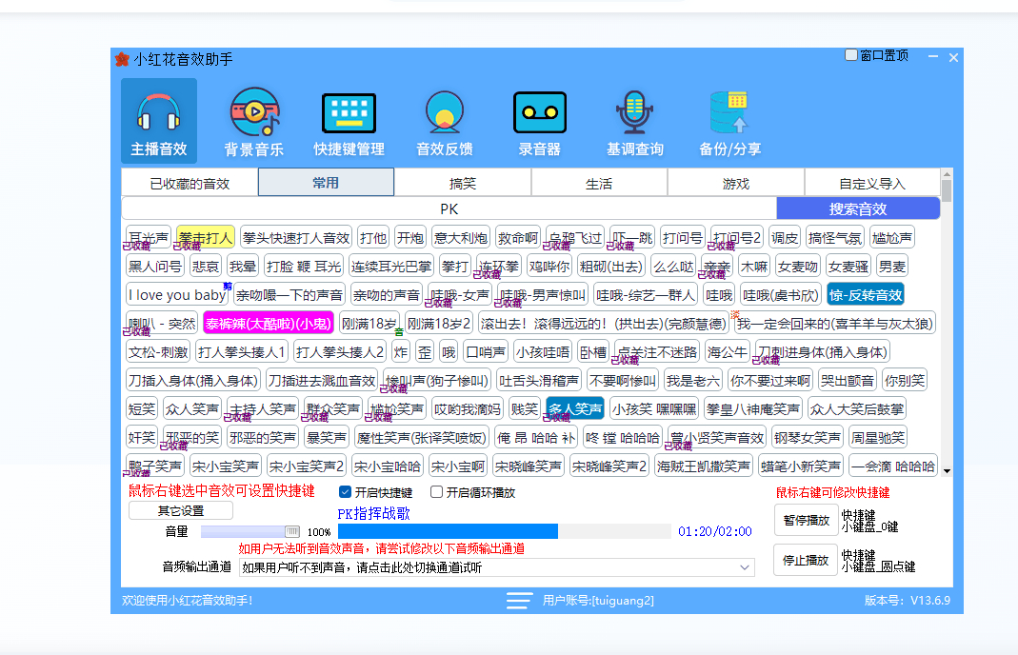Expand the 音频输出通道 dropdown
Image resolution: width=1018 pixels, height=655 pixels.
pyautogui.click(x=745, y=567)
